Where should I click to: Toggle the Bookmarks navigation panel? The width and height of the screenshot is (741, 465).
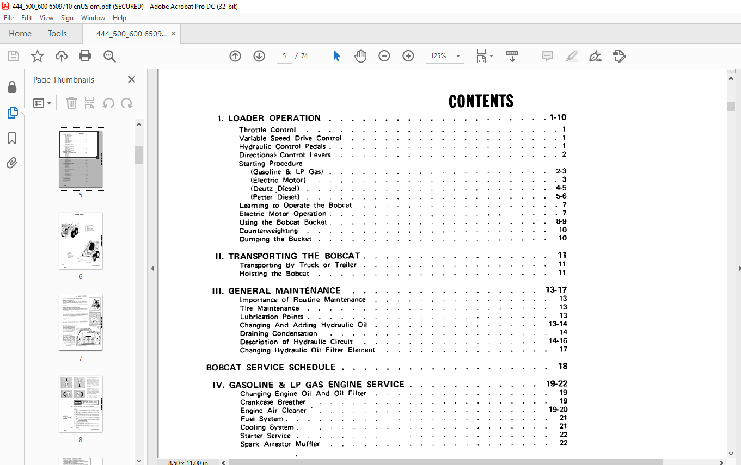(12, 138)
